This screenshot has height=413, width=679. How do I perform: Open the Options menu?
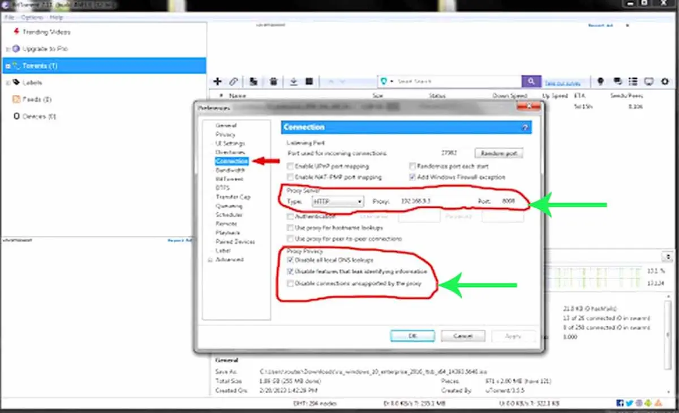tap(32, 18)
